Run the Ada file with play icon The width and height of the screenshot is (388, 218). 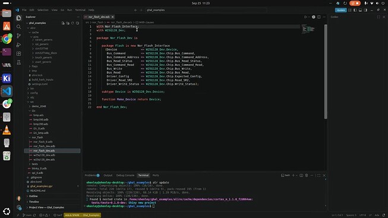(305, 17)
